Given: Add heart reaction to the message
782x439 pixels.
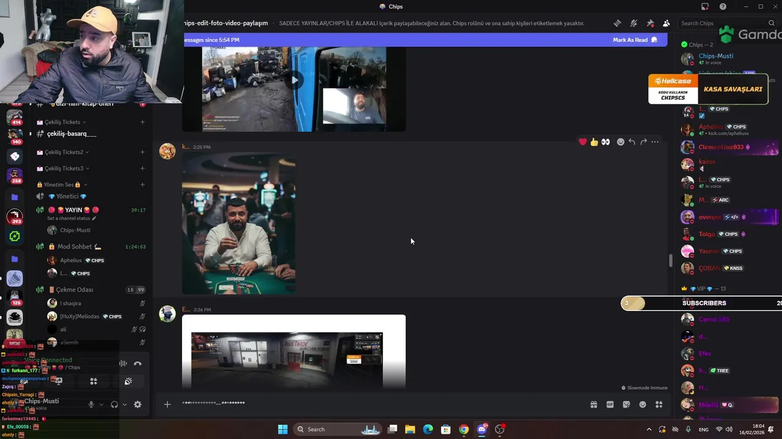Looking at the screenshot, I should [583, 142].
